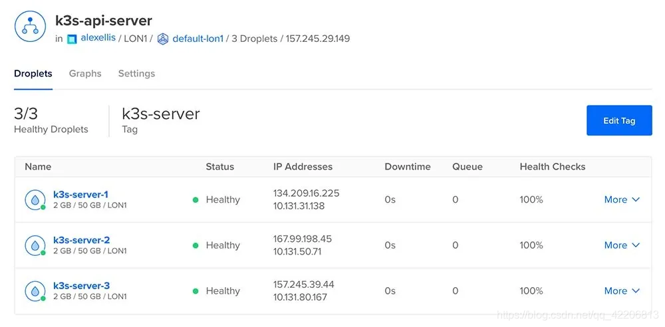
Task: Click the 2 GB / 50 GB / LON1 spec under k3s-server-3
Action: pos(90,296)
